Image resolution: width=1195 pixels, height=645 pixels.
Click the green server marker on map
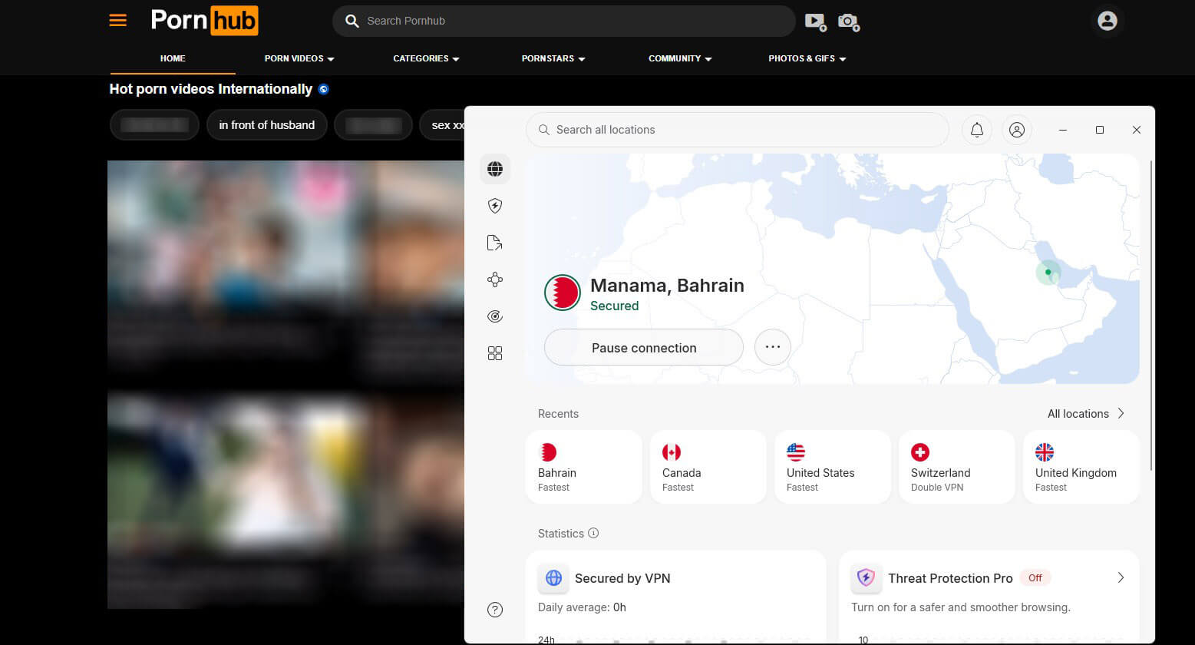pos(1048,272)
